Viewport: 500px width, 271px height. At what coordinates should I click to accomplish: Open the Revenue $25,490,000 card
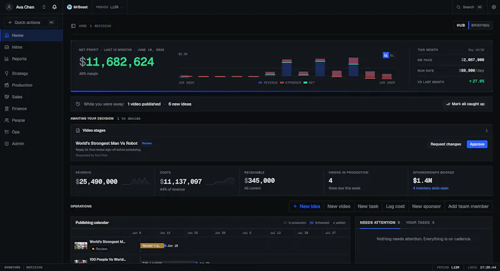tap(113, 180)
